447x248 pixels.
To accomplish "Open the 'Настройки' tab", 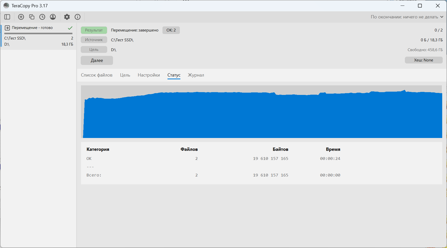I will (x=149, y=75).
